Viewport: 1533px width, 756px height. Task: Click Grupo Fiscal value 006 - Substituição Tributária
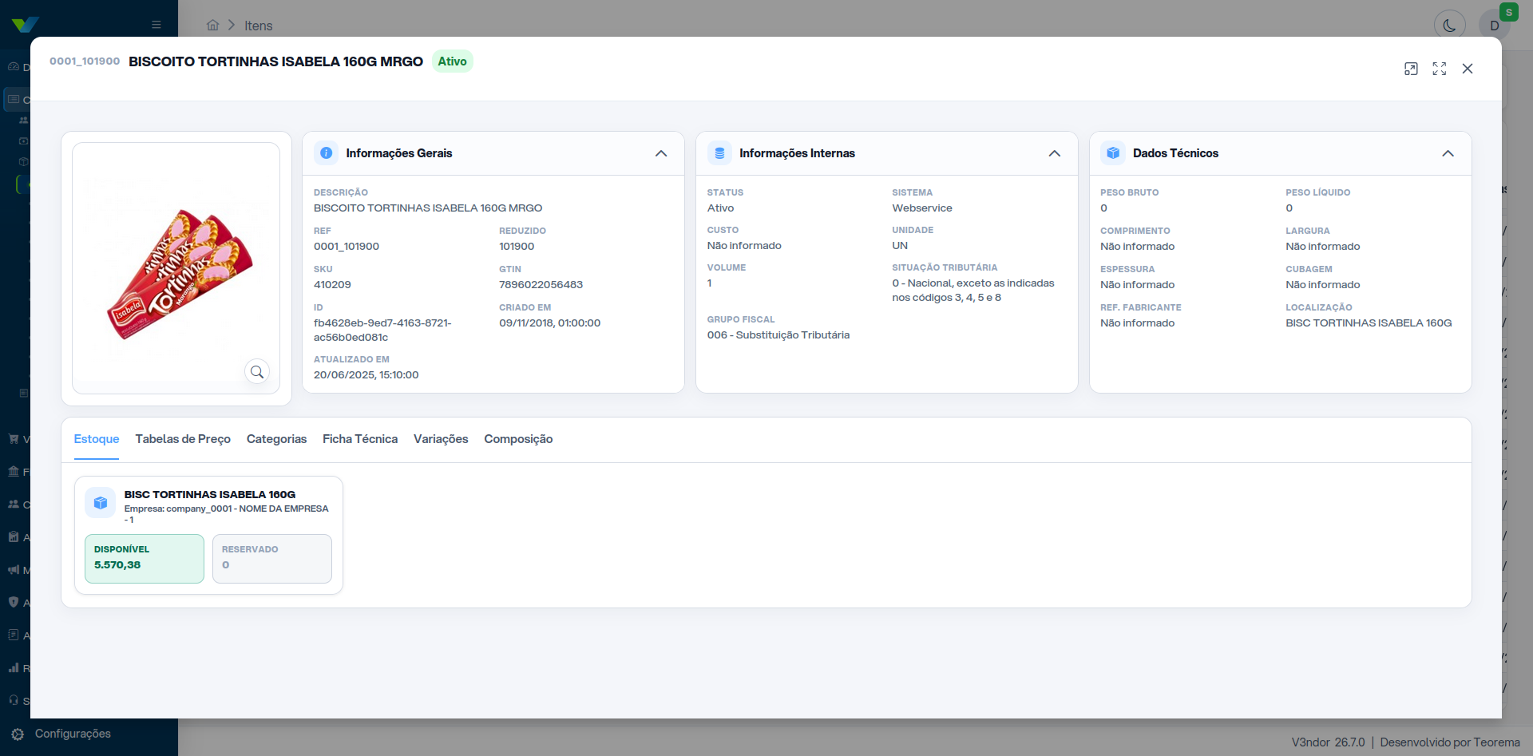778,334
